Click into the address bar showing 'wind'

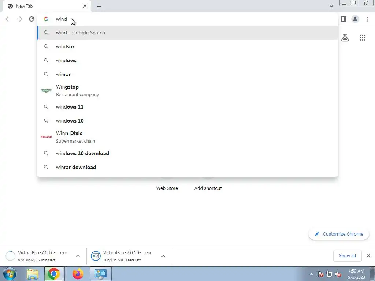pos(187,19)
